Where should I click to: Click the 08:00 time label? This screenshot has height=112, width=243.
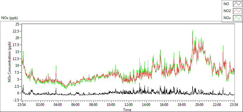[93, 105]
